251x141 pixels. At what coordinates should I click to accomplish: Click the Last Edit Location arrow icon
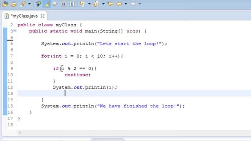point(110,4)
